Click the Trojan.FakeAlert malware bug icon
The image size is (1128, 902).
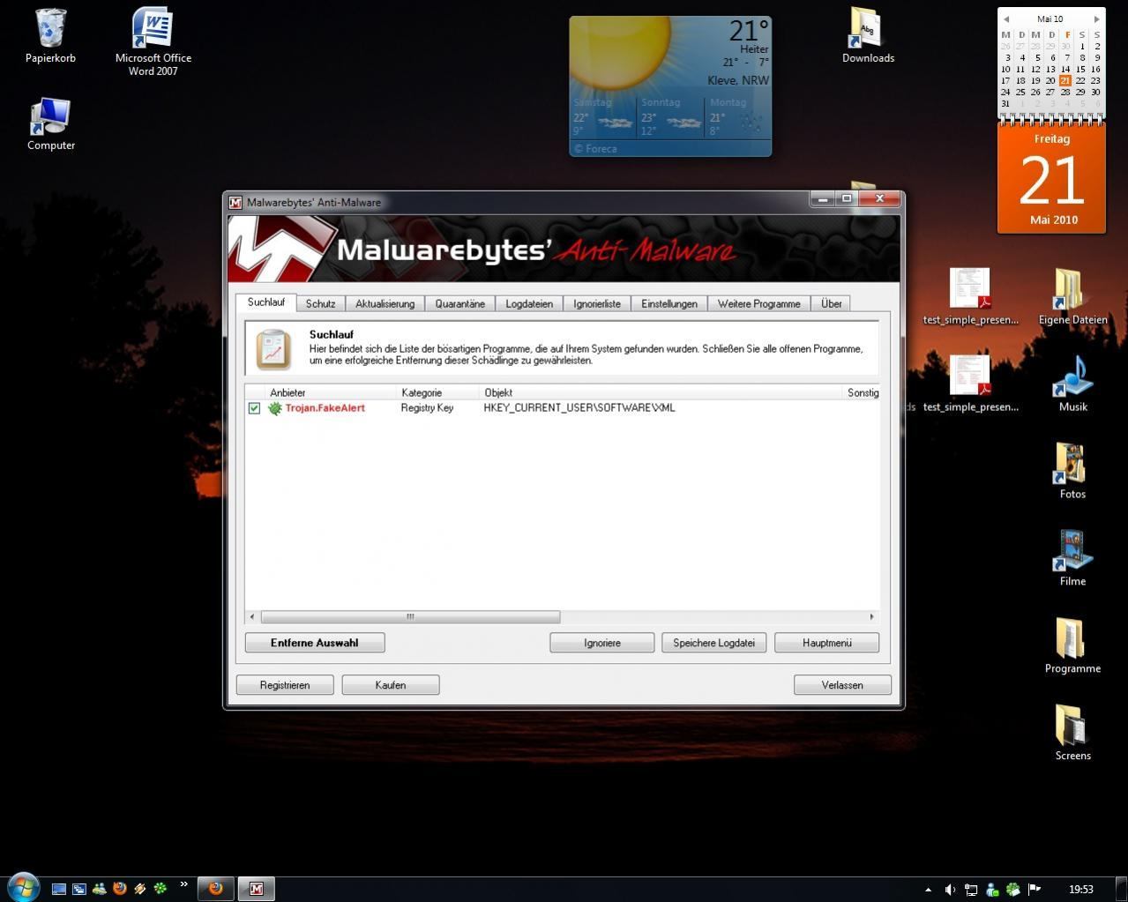pyautogui.click(x=275, y=408)
